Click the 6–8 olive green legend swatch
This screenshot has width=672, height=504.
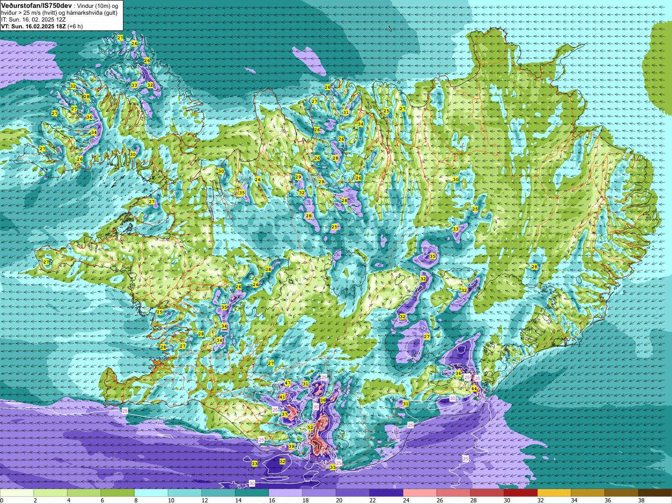coord(118,493)
